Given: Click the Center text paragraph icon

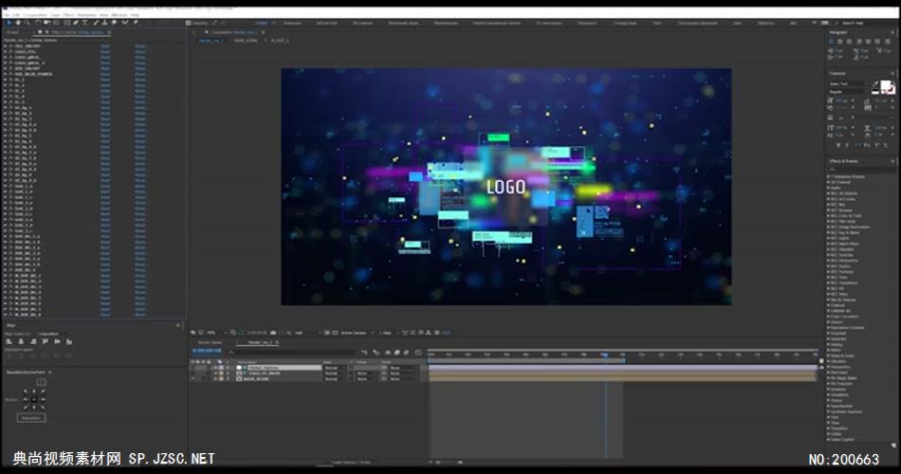Looking at the screenshot, I should coord(840,42).
